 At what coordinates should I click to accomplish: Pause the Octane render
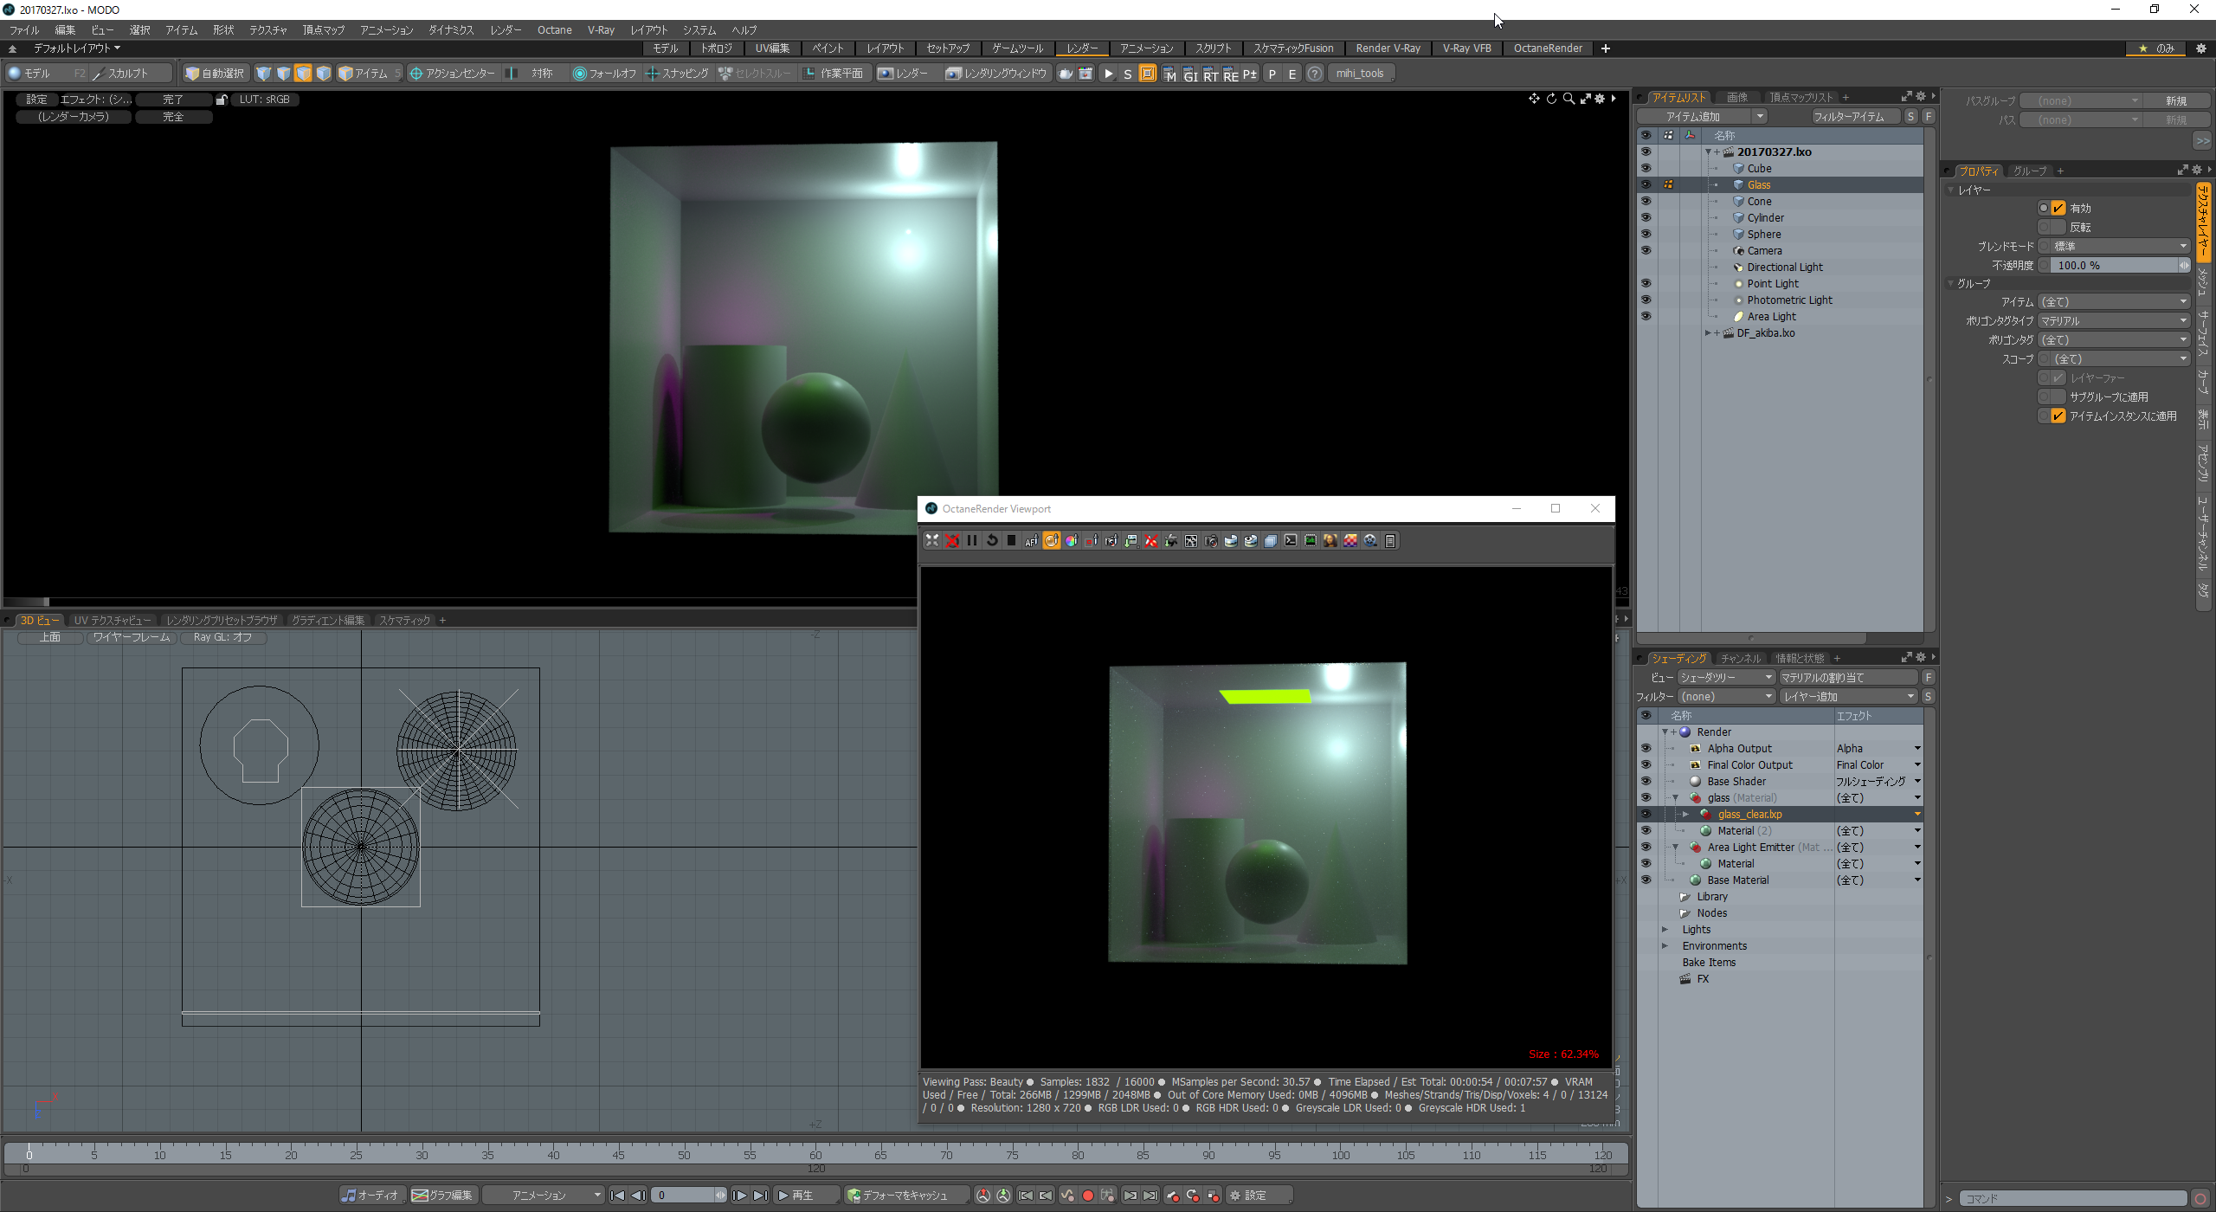[971, 541]
